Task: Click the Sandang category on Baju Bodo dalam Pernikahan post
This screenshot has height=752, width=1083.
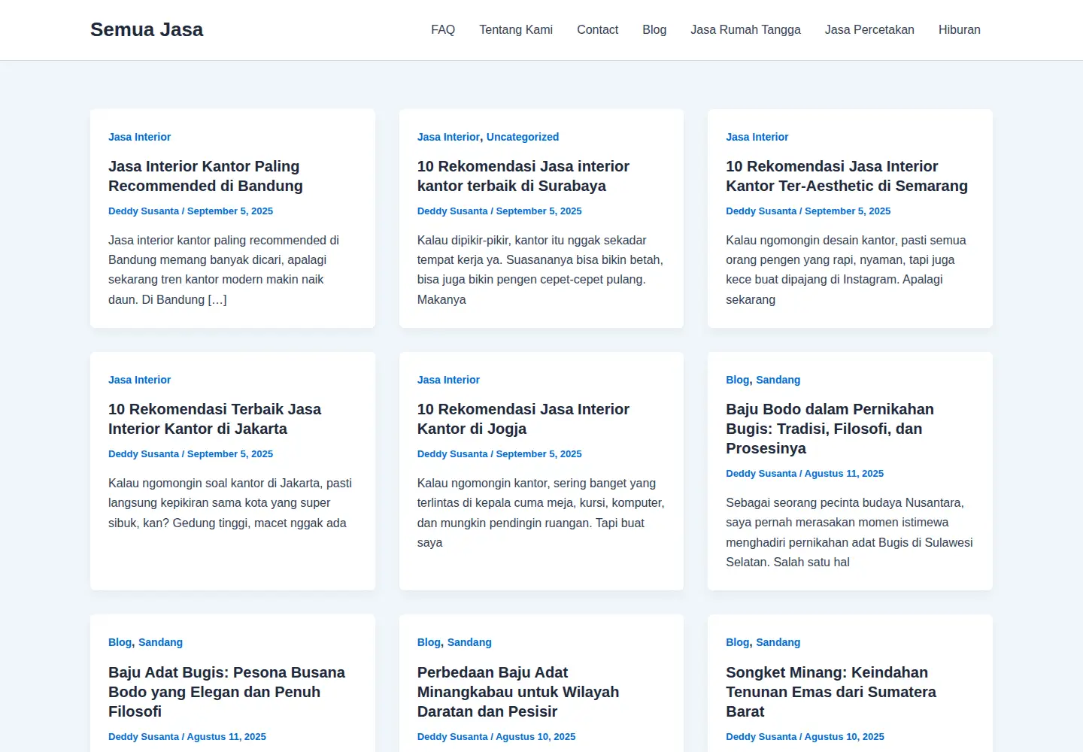Action: point(778,380)
